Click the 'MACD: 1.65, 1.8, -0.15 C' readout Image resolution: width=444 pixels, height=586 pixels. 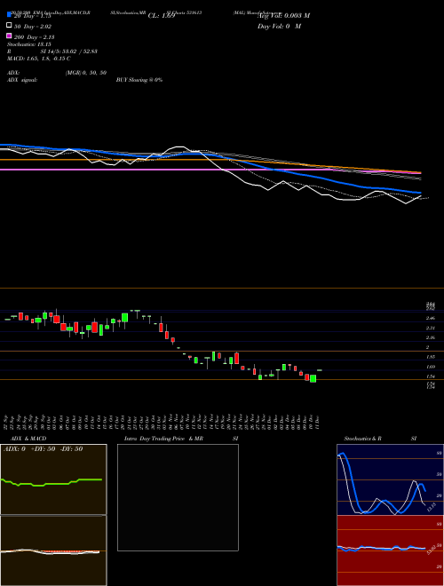click(x=39, y=59)
